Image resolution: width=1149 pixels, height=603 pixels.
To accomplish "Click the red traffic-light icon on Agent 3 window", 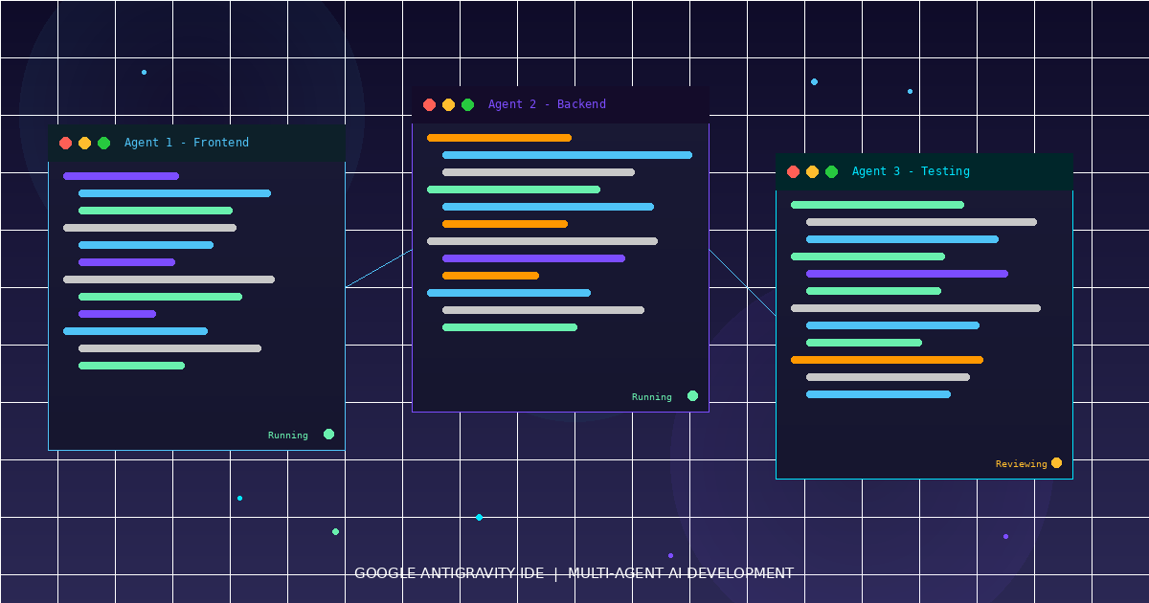I will (x=795, y=170).
